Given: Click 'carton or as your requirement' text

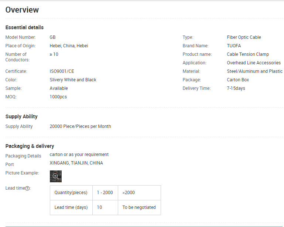Looking at the screenshot, I should 79,155.
